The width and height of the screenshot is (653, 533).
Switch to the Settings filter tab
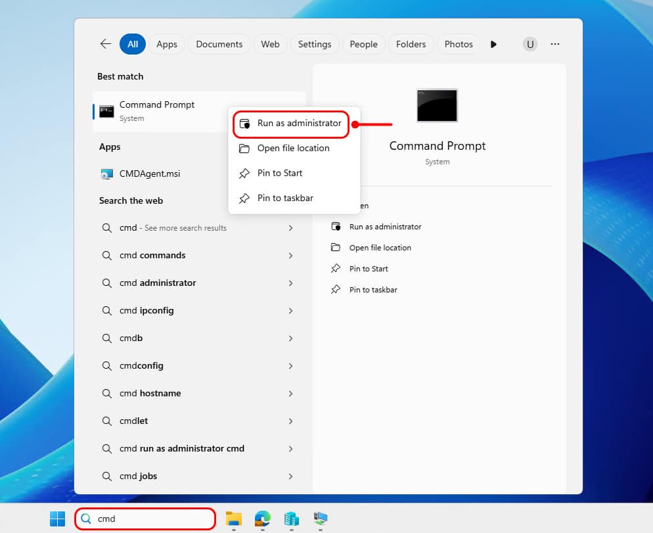coord(315,44)
